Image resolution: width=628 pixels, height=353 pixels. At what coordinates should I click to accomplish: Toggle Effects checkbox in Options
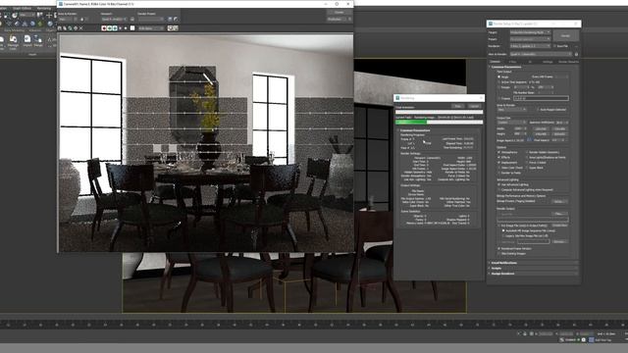[x=498, y=157]
